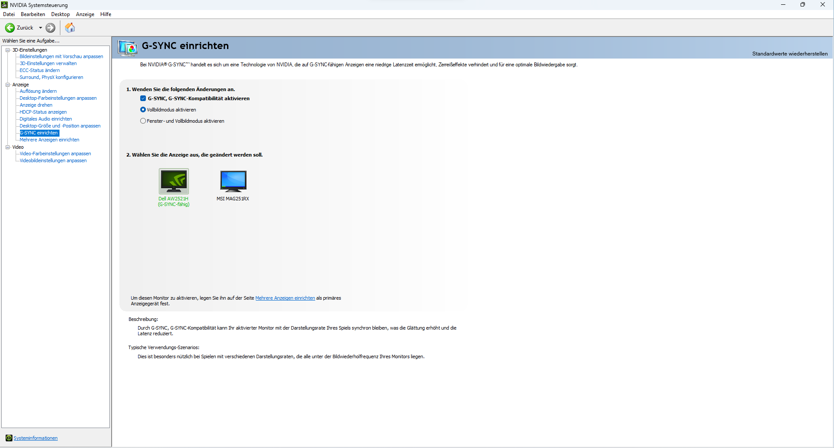Screen dimensions: 834x448
Task: Open Mehrere Anzeigen einrichten tree item
Action: click(49, 140)
